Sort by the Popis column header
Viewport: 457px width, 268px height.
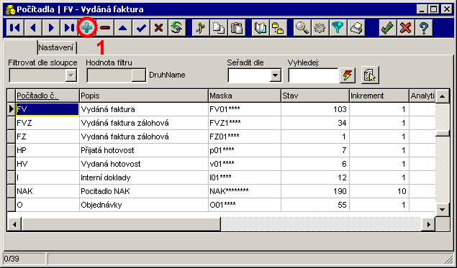click(x=144, y=96)
